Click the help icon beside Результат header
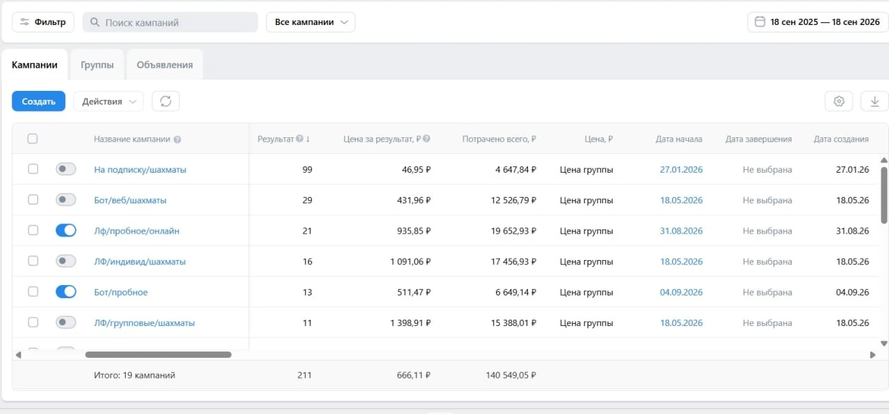This screenshot has height=414, width=889. (299, 139)
